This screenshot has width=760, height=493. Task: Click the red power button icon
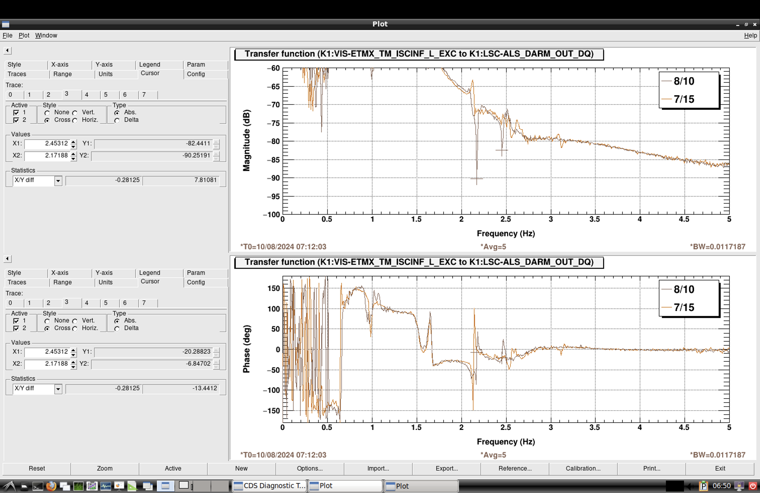(x=753, y=486)
